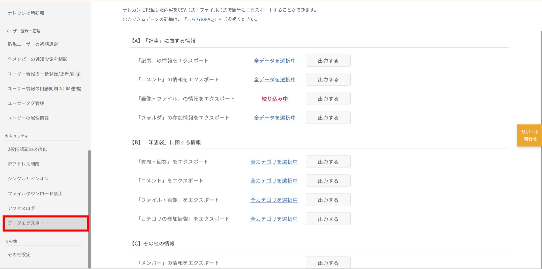Click 全カテゴリを選択中 for ファイル・画像
Viewport: 542px width, 269px height.
274,200
